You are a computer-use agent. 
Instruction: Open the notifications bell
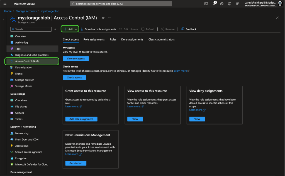click(214, 4)
